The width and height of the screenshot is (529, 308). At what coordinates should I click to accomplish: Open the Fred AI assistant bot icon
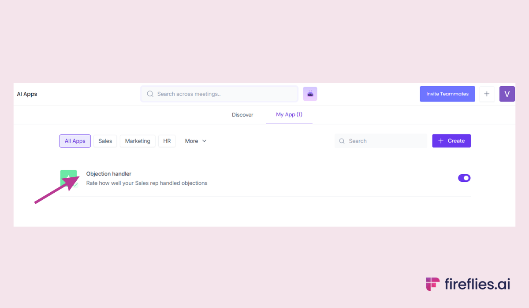310,94
